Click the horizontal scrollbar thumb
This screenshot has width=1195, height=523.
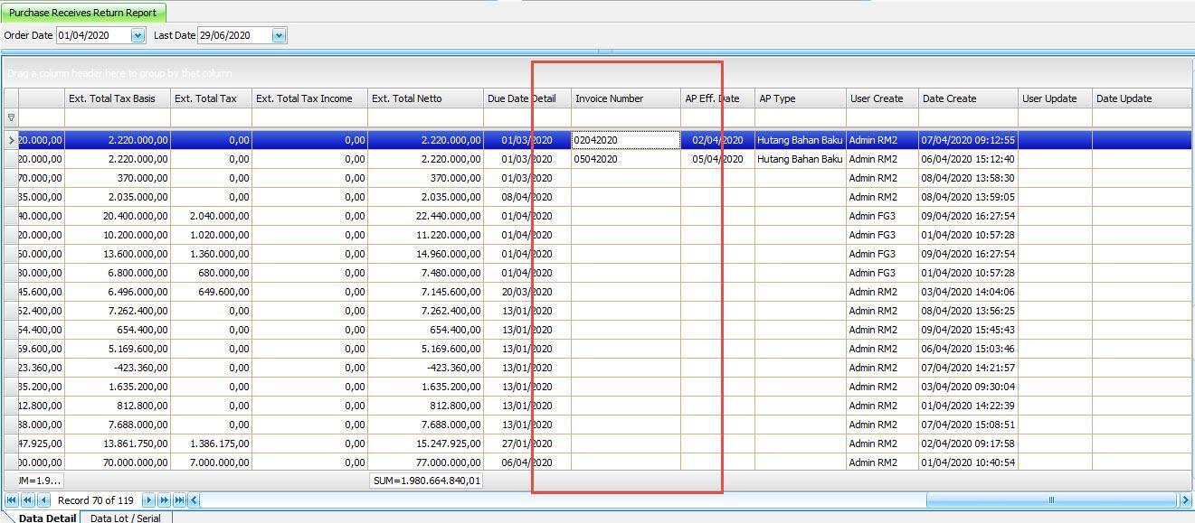[1051, 500]
